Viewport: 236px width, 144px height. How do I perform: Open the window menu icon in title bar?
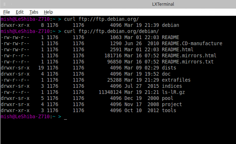tap(4, 4)
